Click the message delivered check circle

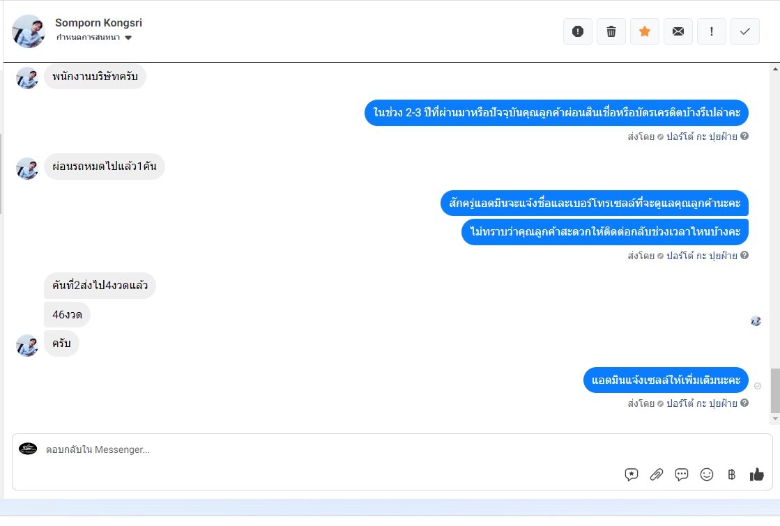758,386
